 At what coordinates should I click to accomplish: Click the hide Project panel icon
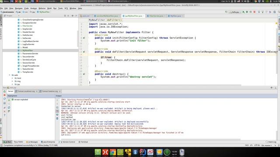(76, 16)
